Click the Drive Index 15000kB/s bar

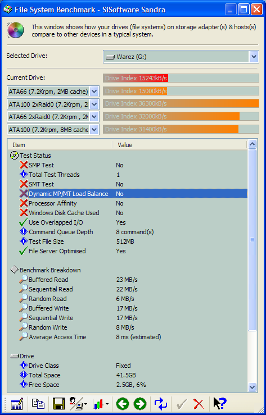[x=181, y=91]
